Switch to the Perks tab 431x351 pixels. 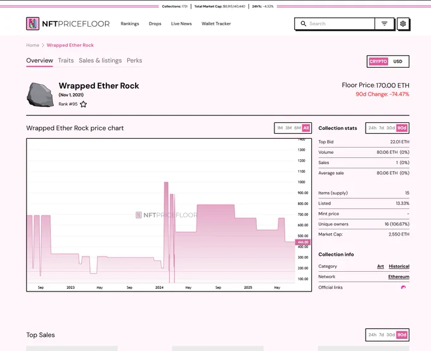[134, 60]
